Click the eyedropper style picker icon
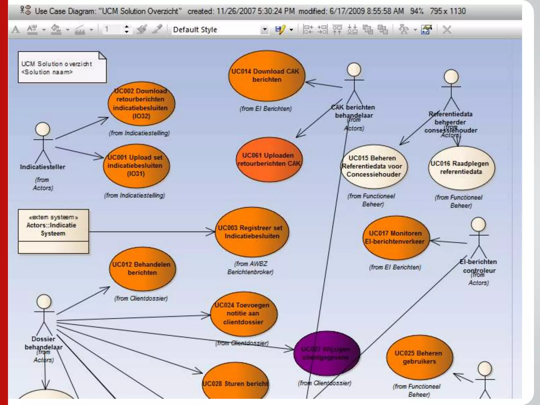The height and width of the screenshot is (405, 540). (x=157, y=29)
